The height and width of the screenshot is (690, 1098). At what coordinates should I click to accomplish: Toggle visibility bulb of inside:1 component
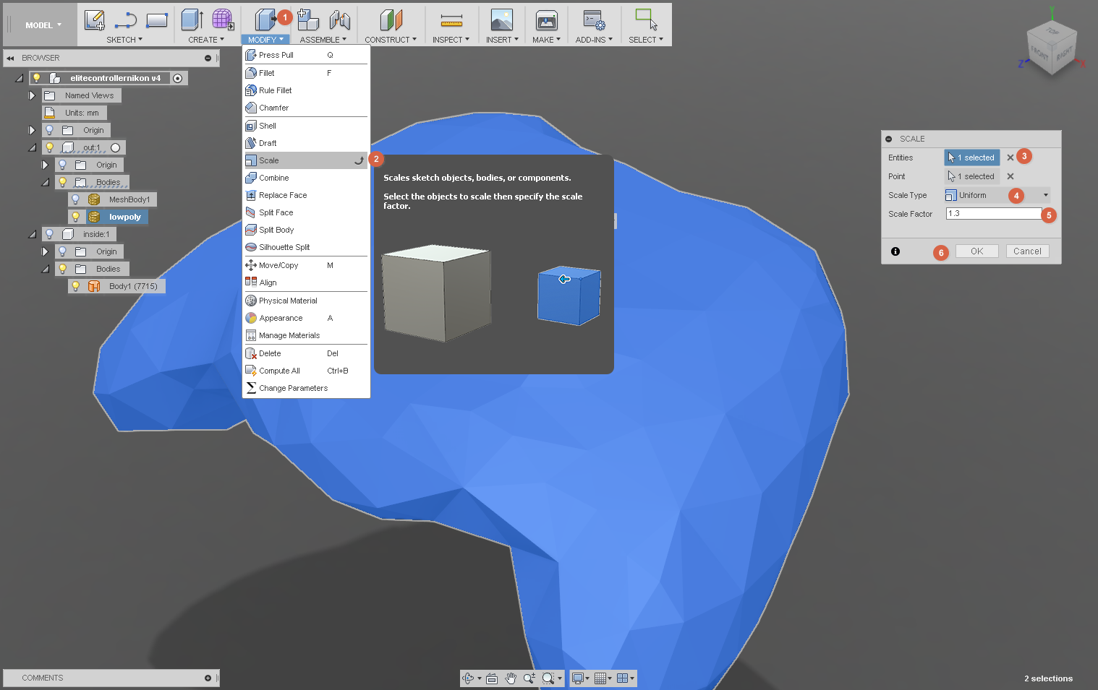coord(49,234)
